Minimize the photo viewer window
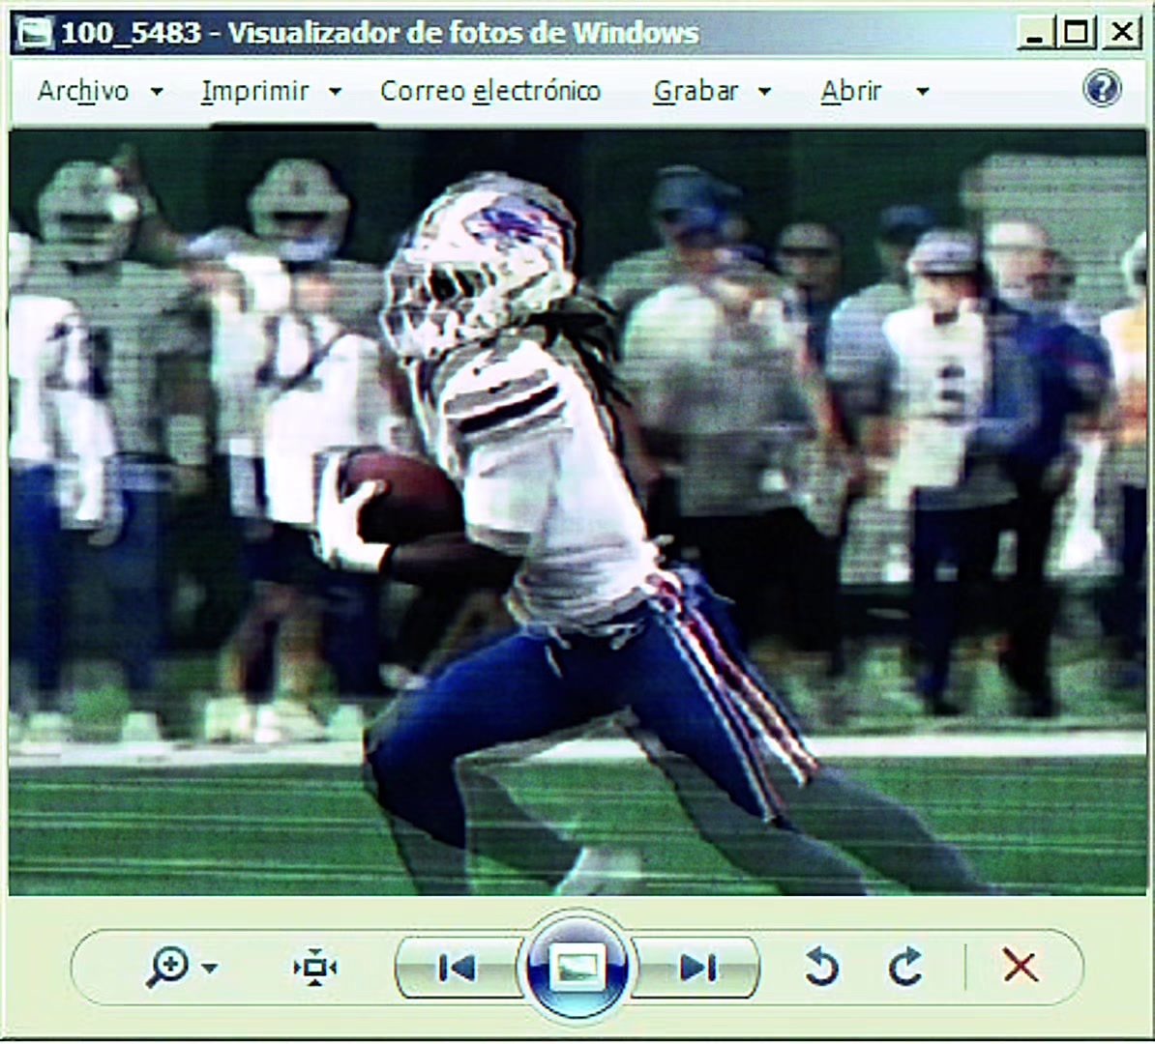The image size is (1155, 1044). pyautogui.click(x=1035, y=34)
